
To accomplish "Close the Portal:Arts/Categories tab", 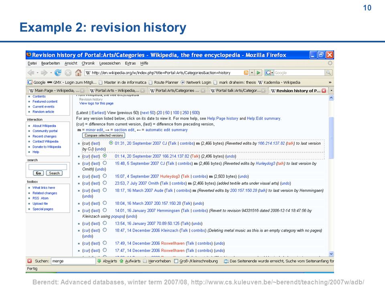I will tap(203, 91).
